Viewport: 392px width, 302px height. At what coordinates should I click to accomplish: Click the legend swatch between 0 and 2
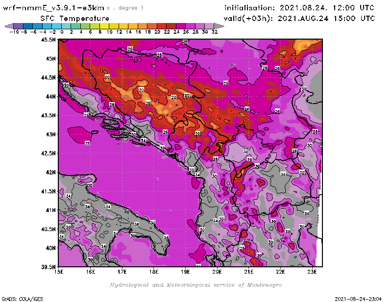click(66, 26)
